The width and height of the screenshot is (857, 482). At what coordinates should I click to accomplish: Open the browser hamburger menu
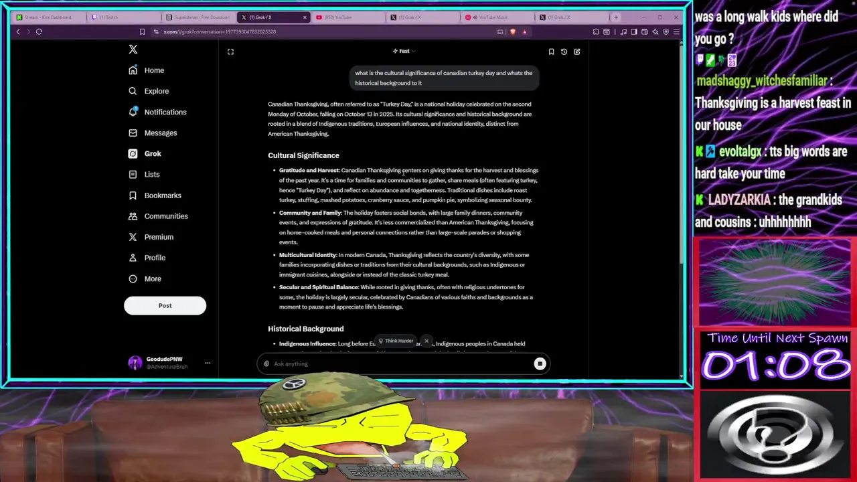click(676, 31)
